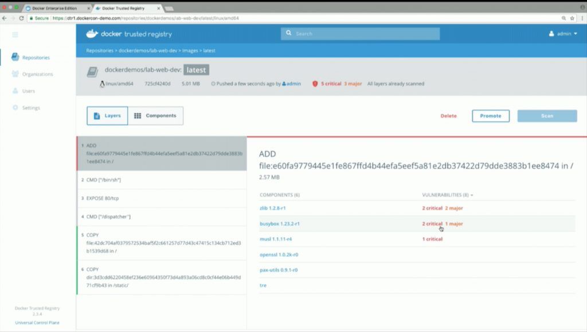The image size is (587, 332).
Task: Click the repository book icon beside dockerdemos/lab-web-dev
Action: (x=92, y=72)
